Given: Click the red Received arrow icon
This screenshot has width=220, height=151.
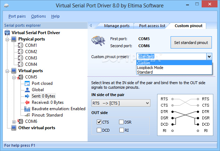Looking at the screenshot, I should click(x=27, y=102).
